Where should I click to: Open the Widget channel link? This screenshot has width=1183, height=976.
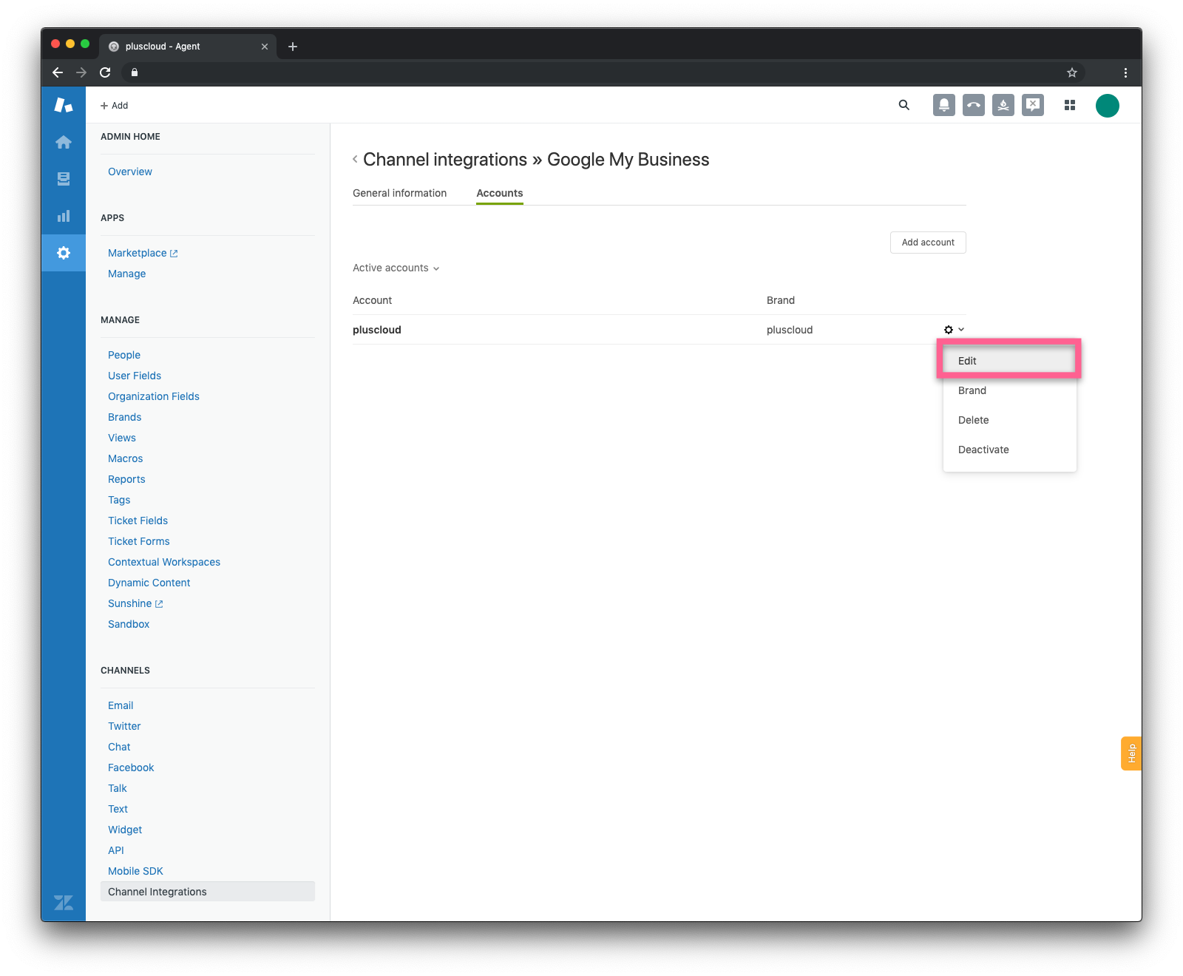[x=125, y=830]
